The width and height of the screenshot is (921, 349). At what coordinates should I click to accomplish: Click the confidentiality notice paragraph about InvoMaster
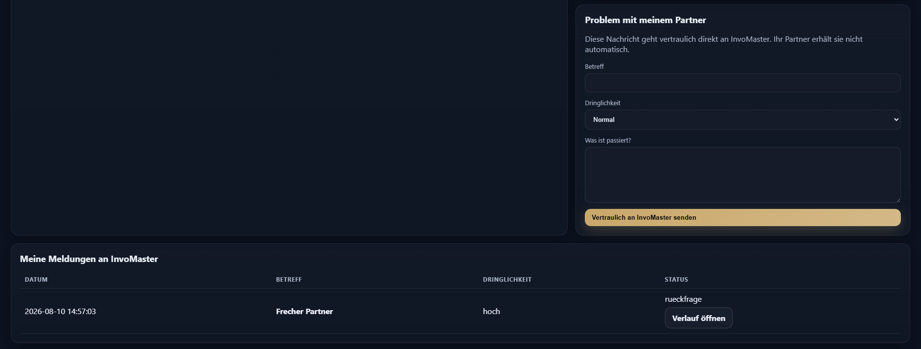tap(723, 44)
